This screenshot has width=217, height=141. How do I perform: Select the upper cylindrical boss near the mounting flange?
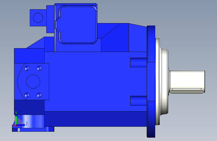[x=138, y=62]
